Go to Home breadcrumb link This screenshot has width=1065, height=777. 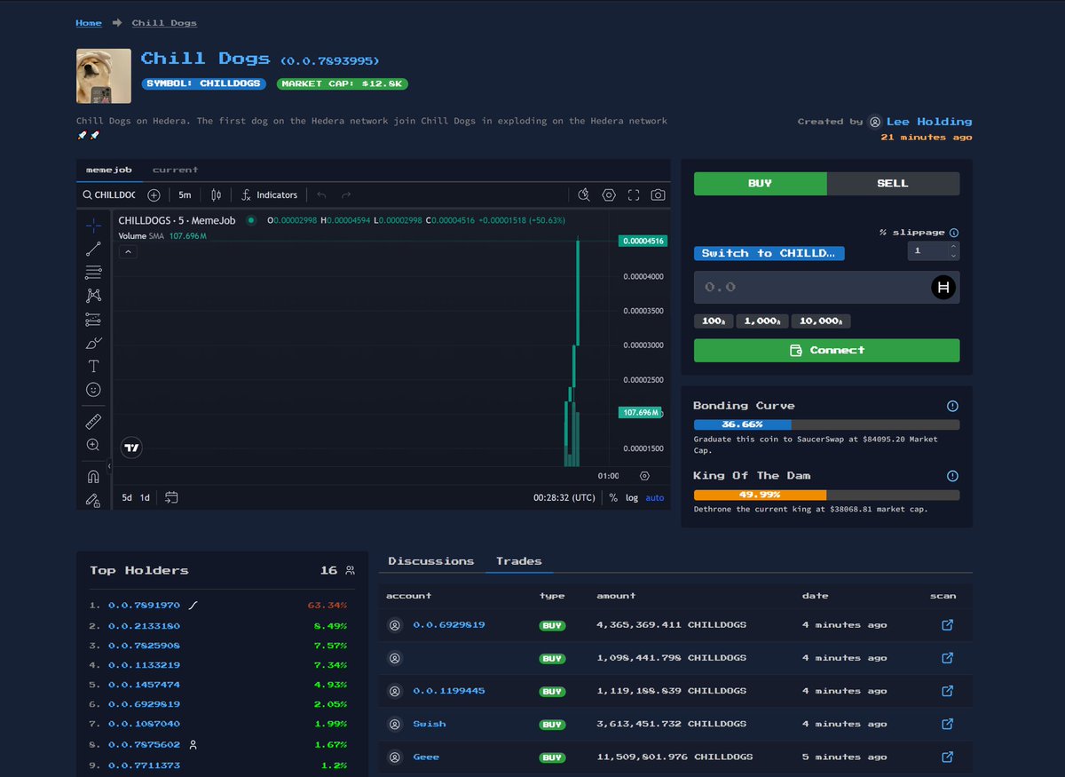tap(89, 23)
